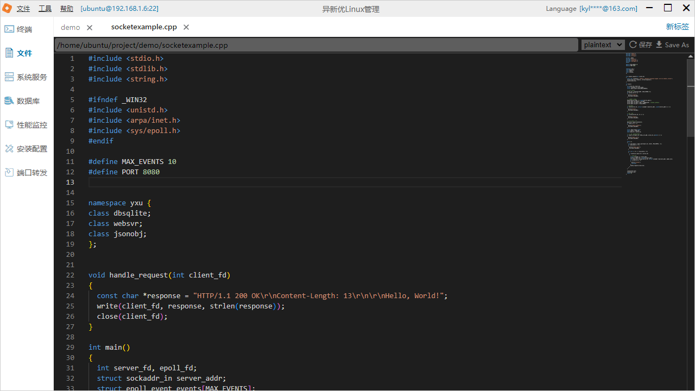Open the 帮助 menu
The width and height of the screenshot is (695, 391).
click(x=67, y=9)
